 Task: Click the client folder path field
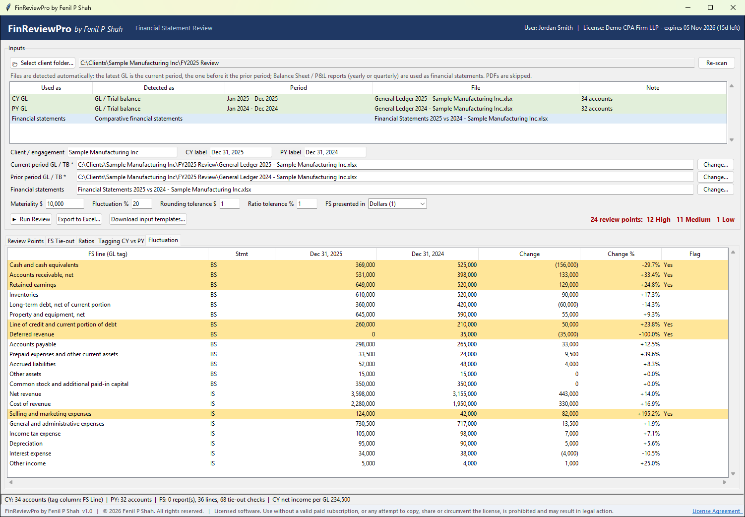tap(387, 63)
